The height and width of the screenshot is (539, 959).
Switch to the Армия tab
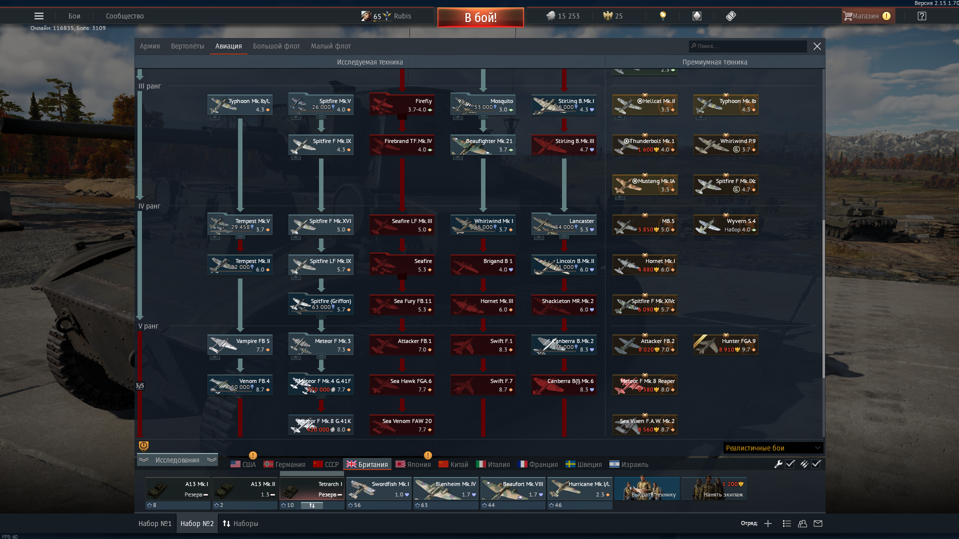[x=150, y=46]
